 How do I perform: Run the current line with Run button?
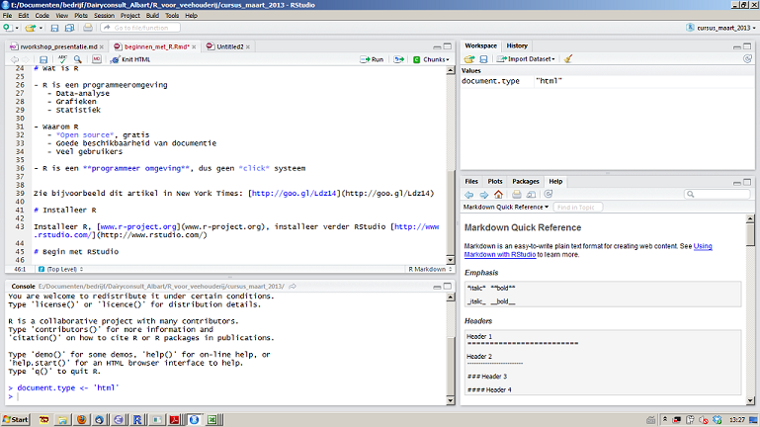[372, 59]
